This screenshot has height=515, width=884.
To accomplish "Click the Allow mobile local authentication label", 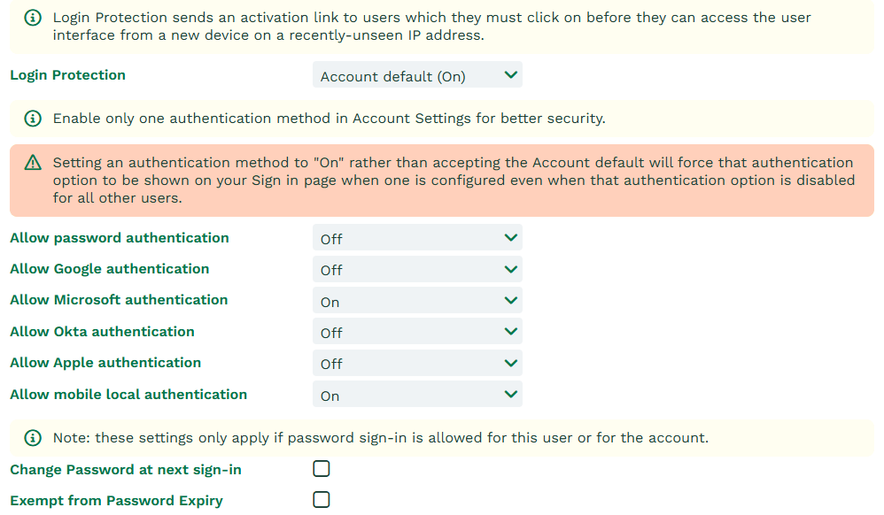I will [x=128, y=395].
